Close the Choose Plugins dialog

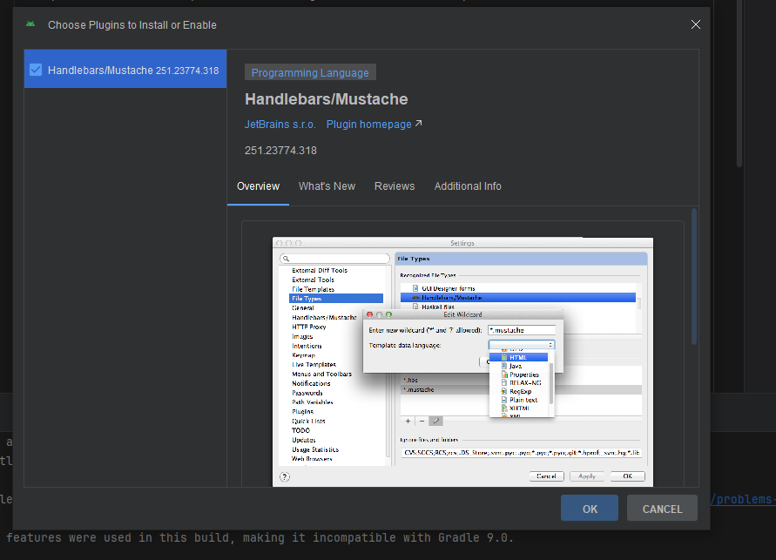pos(695,24)
